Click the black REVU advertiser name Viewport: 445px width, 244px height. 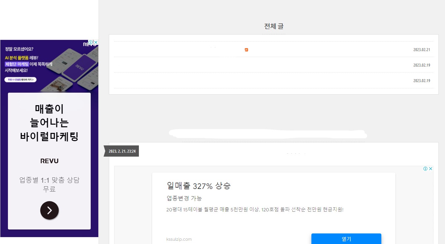[49, 161]
